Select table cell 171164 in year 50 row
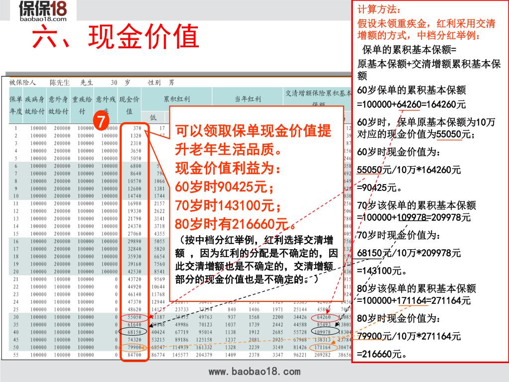This screenshot has width=509, height=382. point(322,347)
